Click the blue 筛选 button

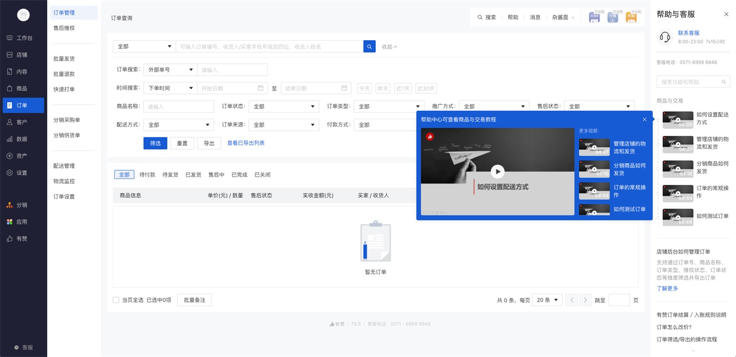pyautogui.click(x=155, y=143)
